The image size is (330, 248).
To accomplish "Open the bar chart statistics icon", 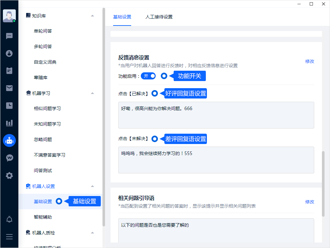I will coord(9,123).
